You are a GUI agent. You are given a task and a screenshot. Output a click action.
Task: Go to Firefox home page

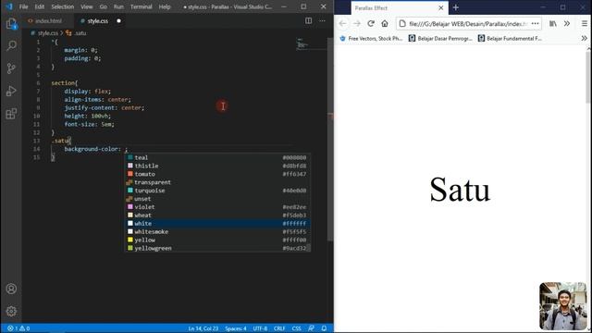point(385,23)
